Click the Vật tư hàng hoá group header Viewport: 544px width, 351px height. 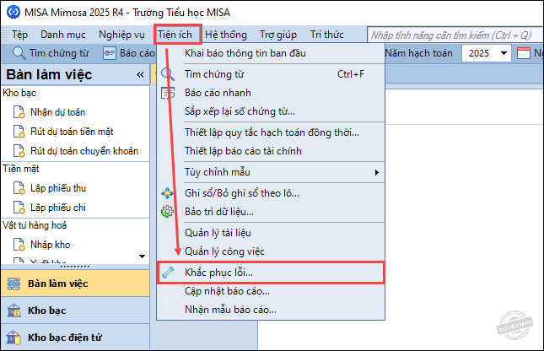coord(35,225)
